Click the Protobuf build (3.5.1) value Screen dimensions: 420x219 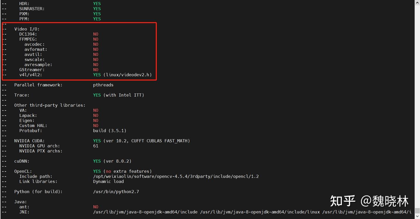(110, 131)
